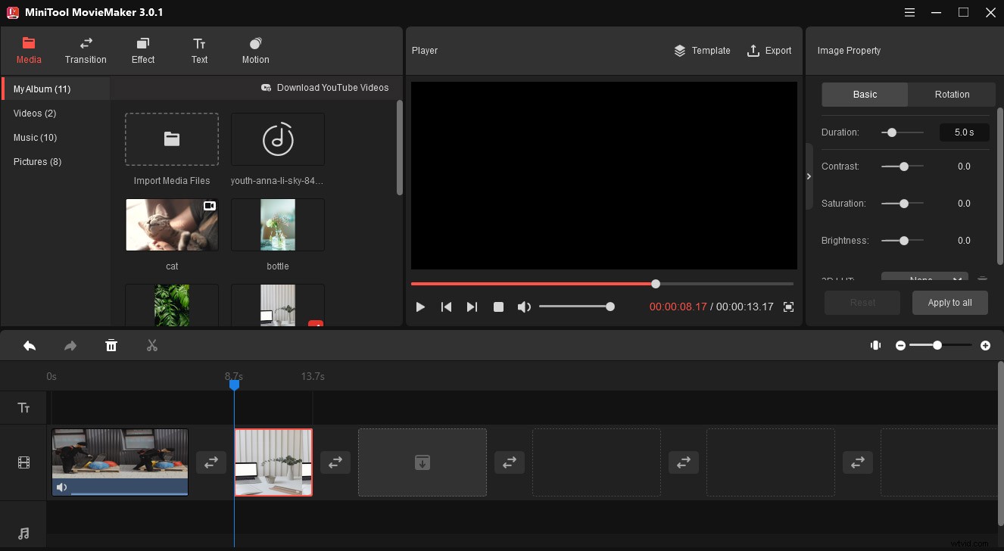
Task: Open the Motion panel
Action: click(254, 50)
